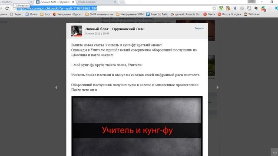278x156 pixels.
Task: Open the general | Projects Slack bookmark
Action: [185, 14]
